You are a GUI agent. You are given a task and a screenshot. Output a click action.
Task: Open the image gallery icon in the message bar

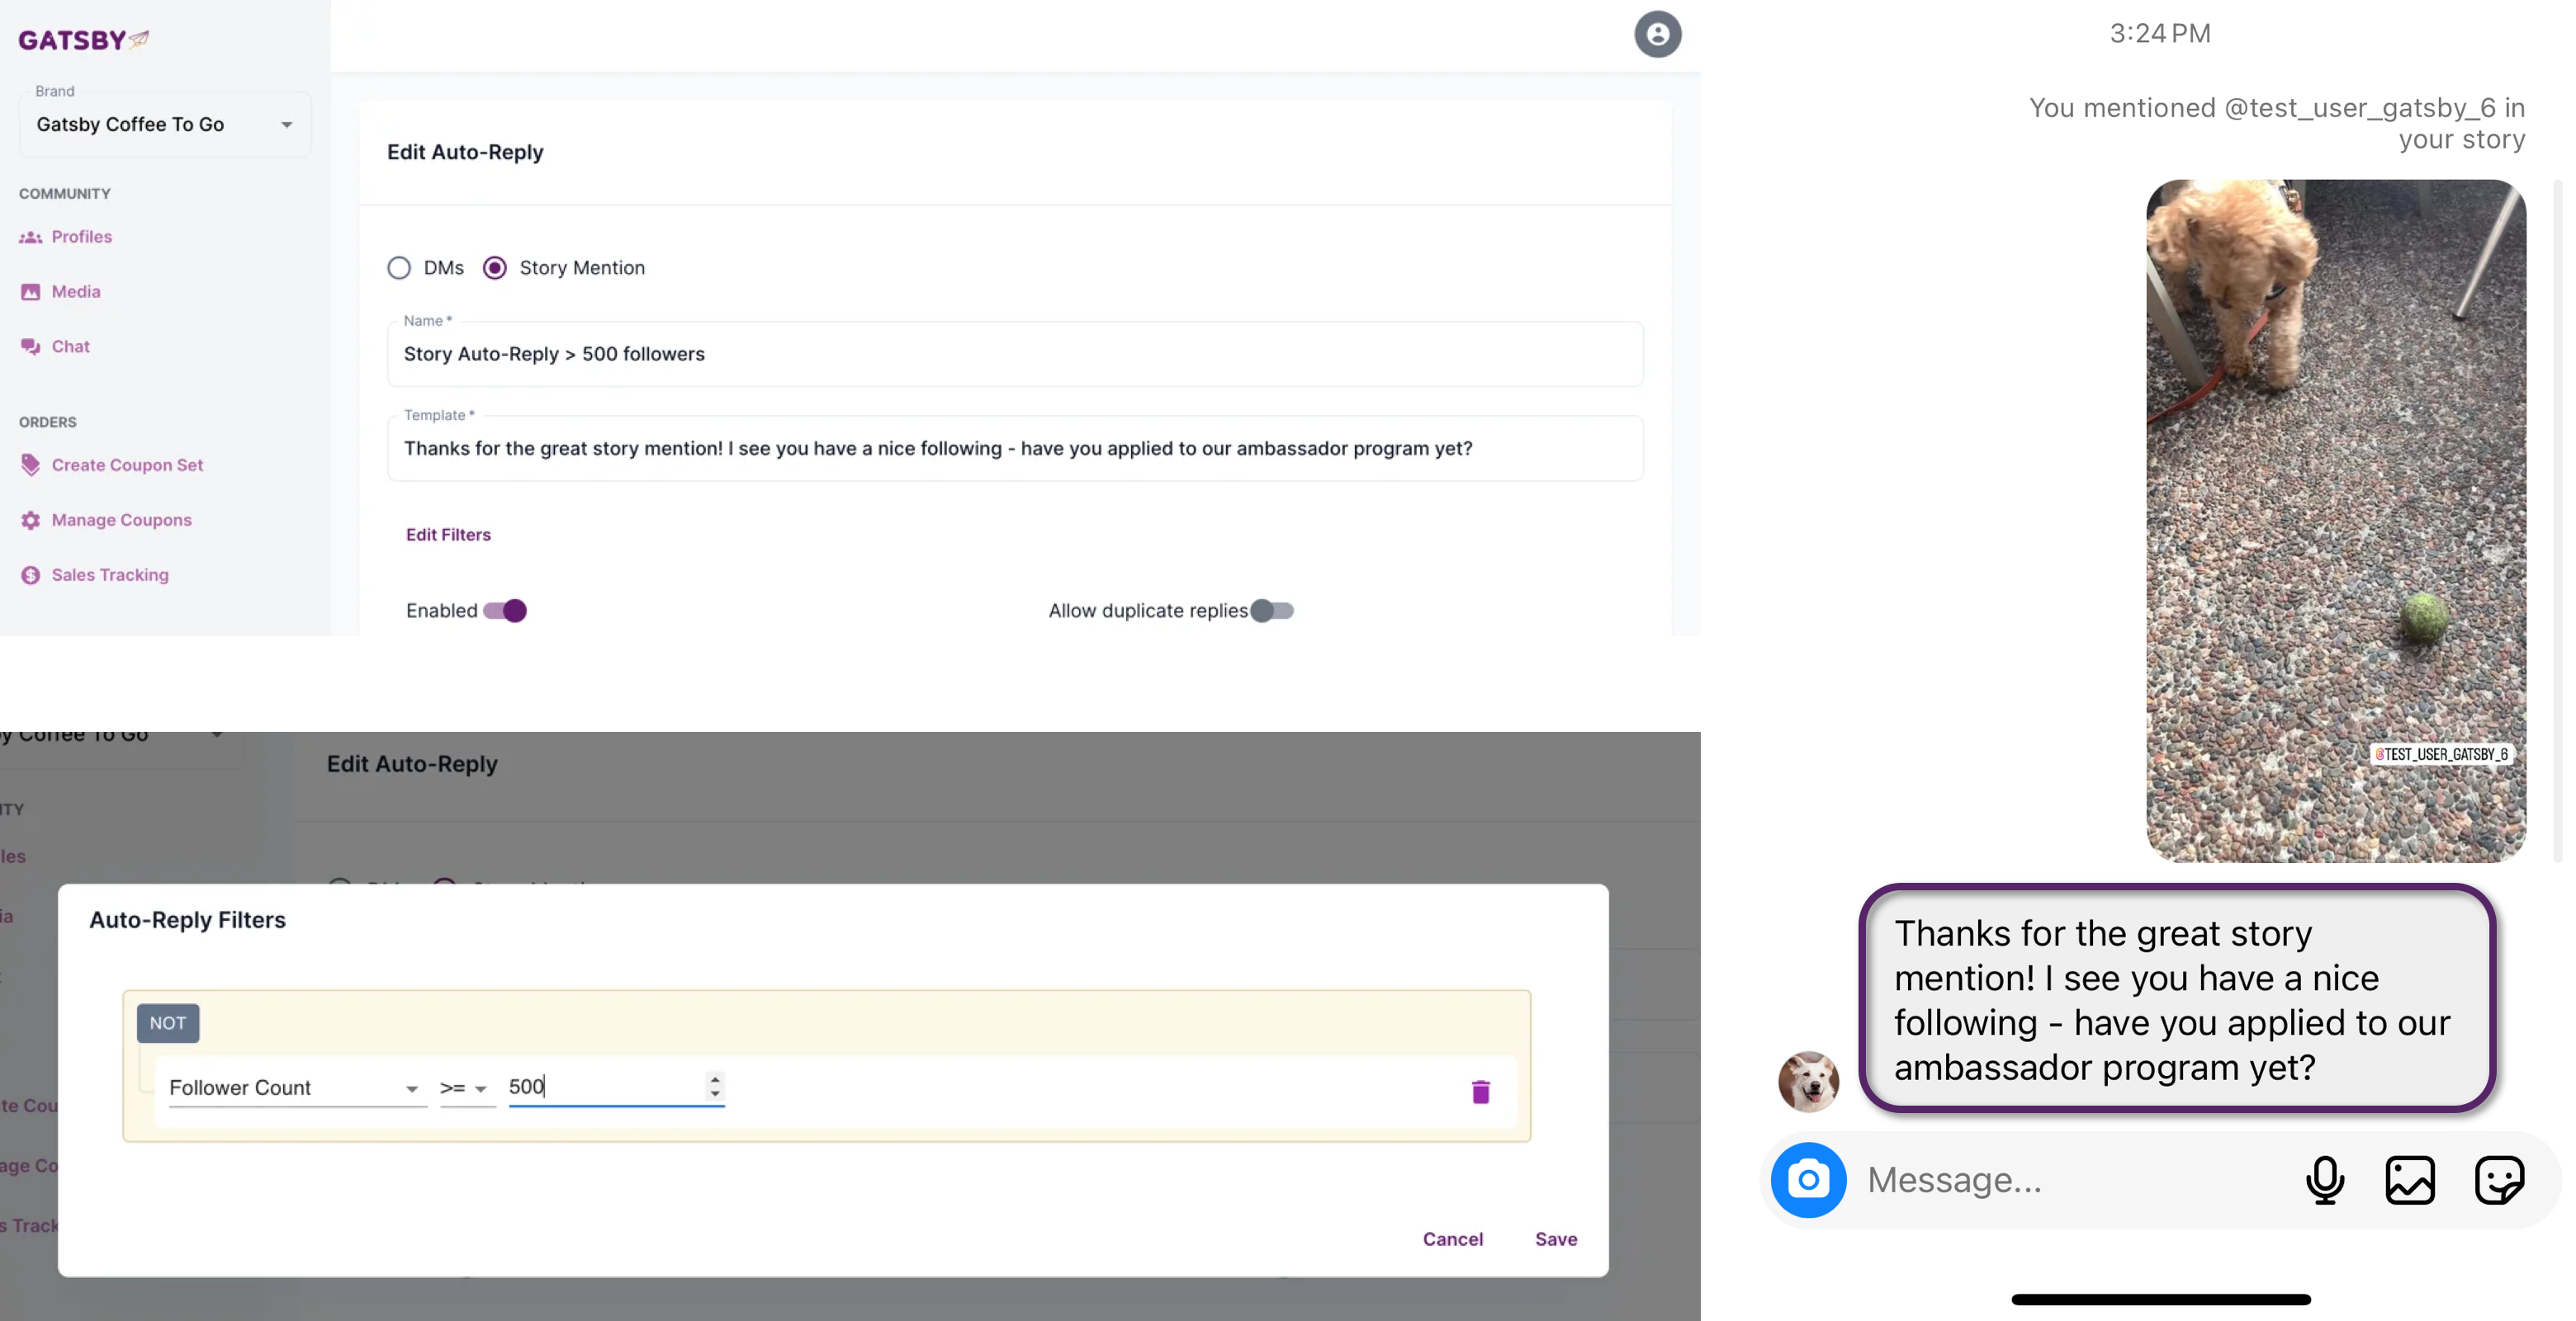pyautogui.click(x=2409, y=1180)
